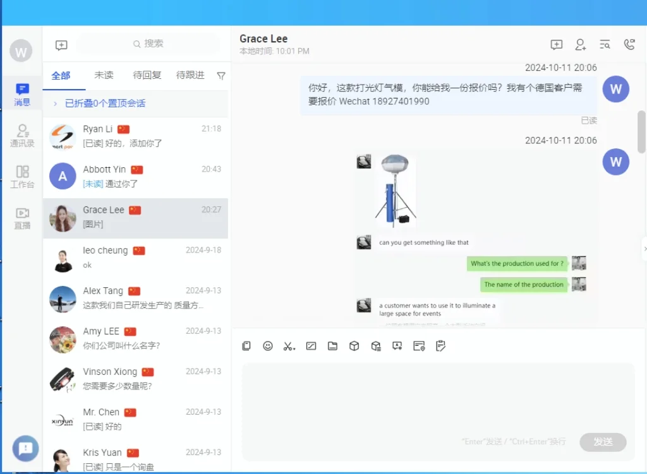The image size is (647, 474).
Task: Click the new chat icon in chat header
Action: (557, 45)
